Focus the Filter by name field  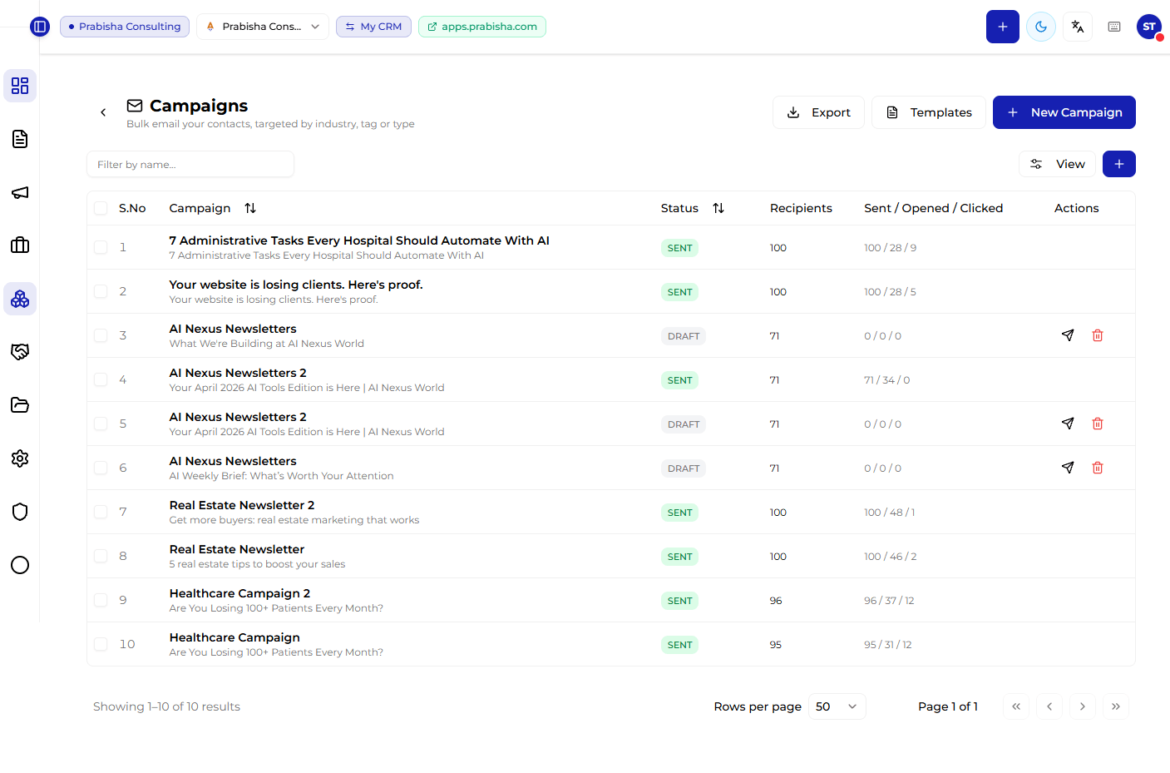(x=190, y=164)
